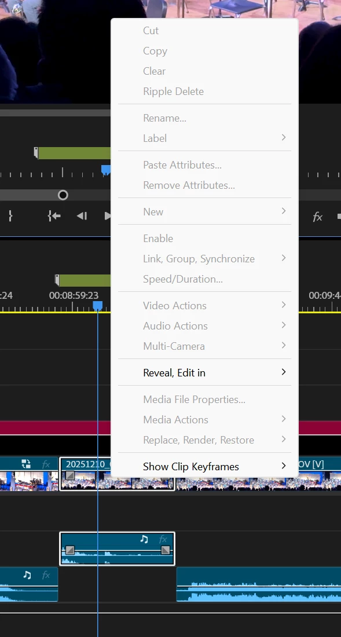The width and height of the screenshot is (341, 637).
Task: Click the program monitor zoom scroll handle
Action: 63,195
